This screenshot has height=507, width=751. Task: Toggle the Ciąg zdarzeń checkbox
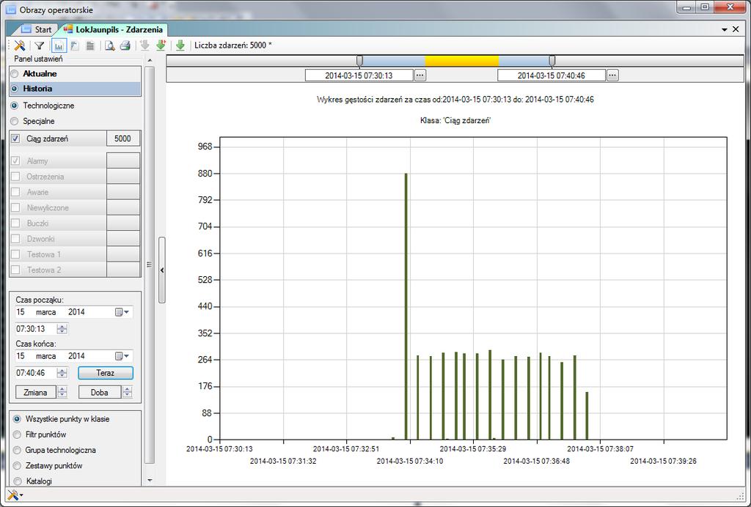tap(15, 138)
